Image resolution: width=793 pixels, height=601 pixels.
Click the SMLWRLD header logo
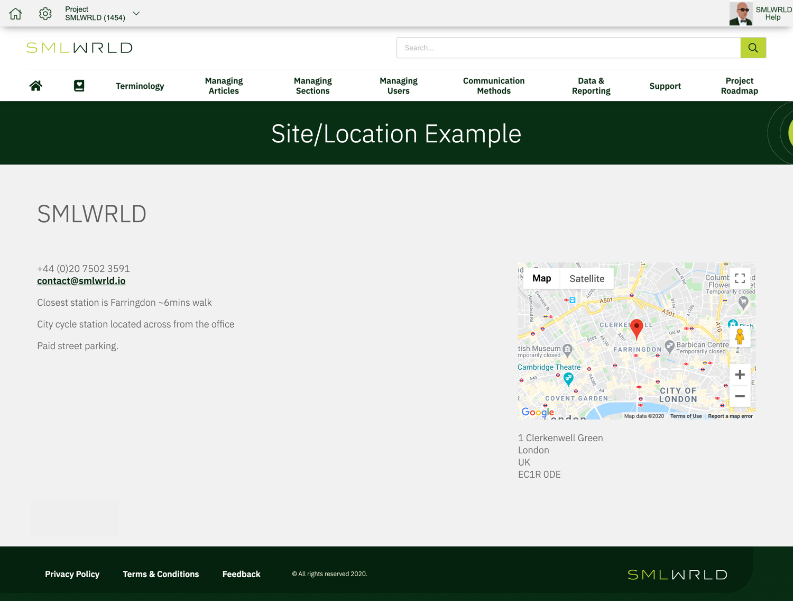[x=79, y=48]
